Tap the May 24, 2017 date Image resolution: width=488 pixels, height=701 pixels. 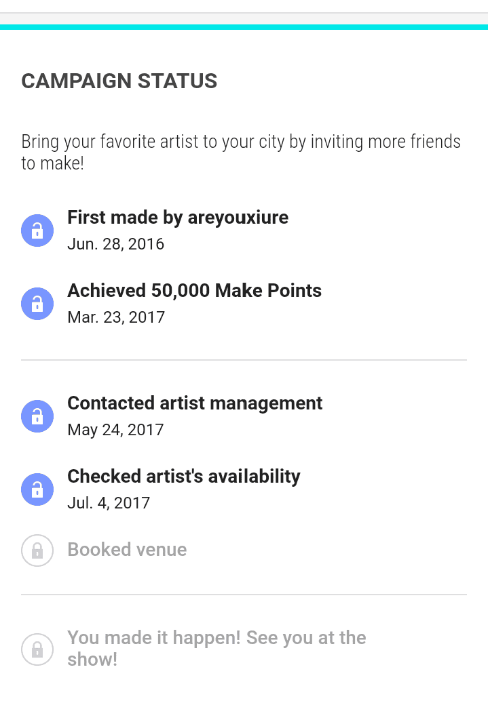point(115,430)
